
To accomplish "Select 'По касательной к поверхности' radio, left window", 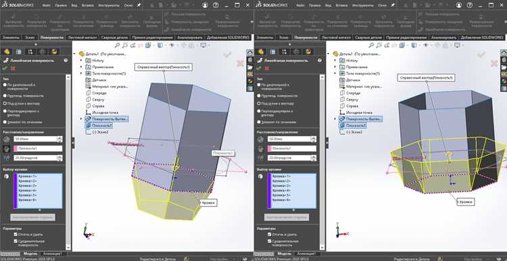I will 5,84.
